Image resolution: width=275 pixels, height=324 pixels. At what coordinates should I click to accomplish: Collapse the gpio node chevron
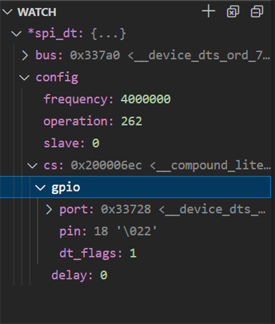click(41, 188)
